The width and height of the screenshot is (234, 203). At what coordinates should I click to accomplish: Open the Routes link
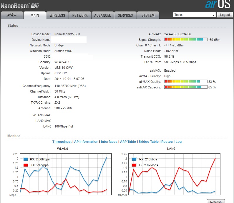[167, 142]
